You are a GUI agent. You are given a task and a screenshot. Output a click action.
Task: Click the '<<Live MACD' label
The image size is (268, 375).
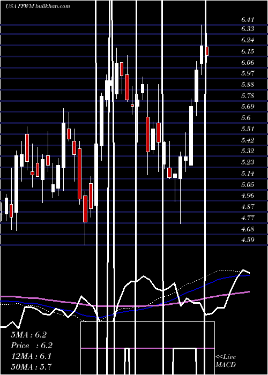click(x=226, y=361)
